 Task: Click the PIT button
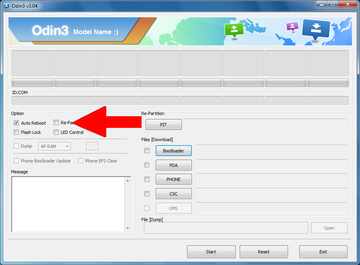[163, 124]
